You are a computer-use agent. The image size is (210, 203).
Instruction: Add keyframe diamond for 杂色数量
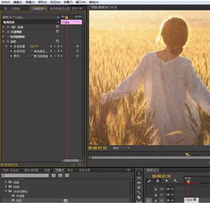click(55, 46)
